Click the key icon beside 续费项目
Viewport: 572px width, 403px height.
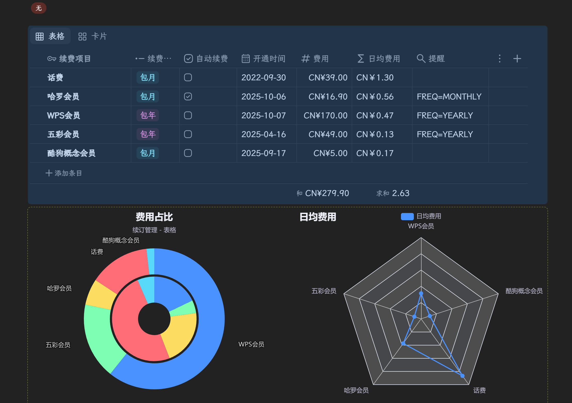pos(52,59)
